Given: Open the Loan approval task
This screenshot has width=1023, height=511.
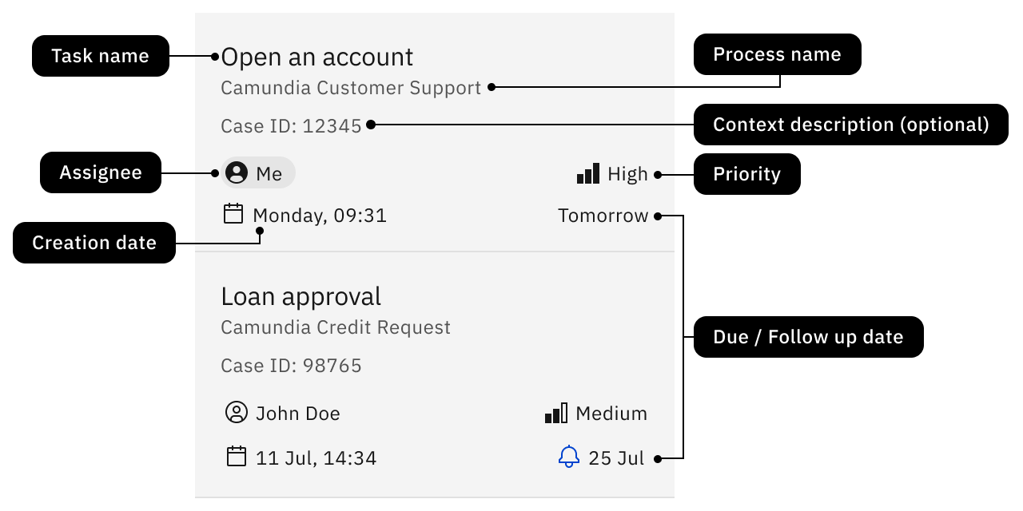Looking at the screenshot, I should [x=301, y=295].
